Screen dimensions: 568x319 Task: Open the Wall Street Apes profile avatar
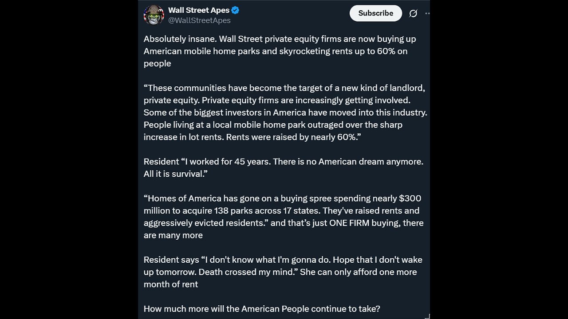[x=154, y=15]
